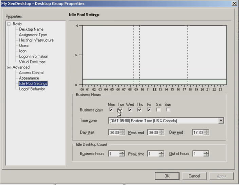Screen dimensions: 239x185
Task: Open the Time zone dropdown
Action: coord(221,121)
